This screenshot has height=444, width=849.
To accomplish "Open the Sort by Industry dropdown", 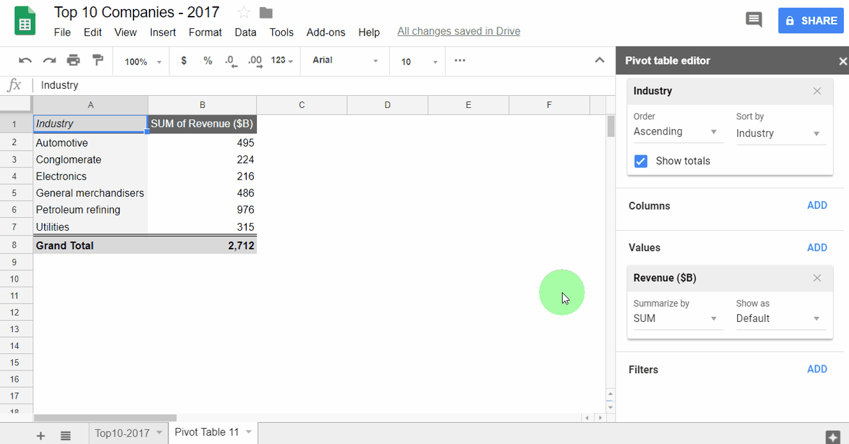I will pos(781,134).
